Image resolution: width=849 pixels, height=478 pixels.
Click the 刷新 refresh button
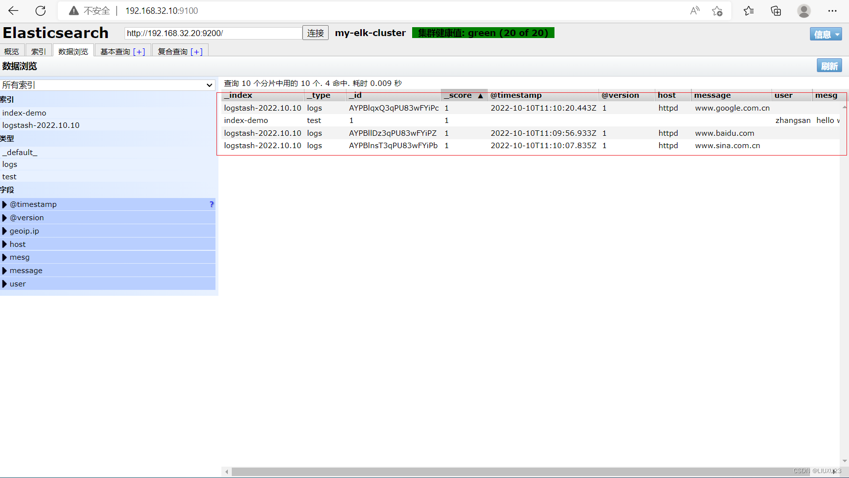829,66
